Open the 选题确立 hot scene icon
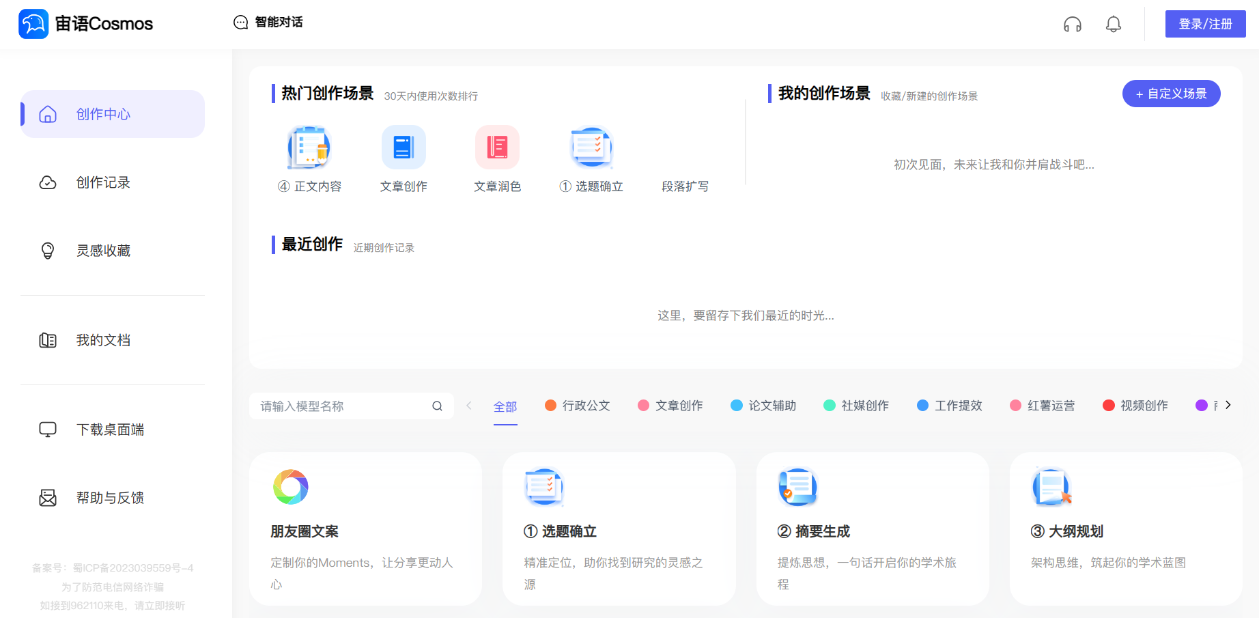 coord(591,147)
